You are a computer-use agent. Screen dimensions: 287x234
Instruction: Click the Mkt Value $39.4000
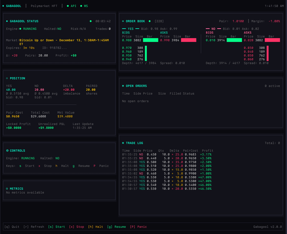click(65, 116)
